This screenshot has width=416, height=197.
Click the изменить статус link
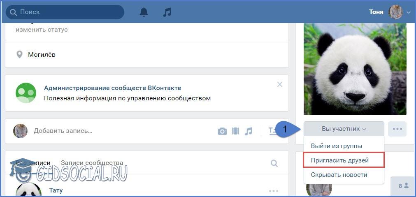pyautogui.click(x=42, y=30)
